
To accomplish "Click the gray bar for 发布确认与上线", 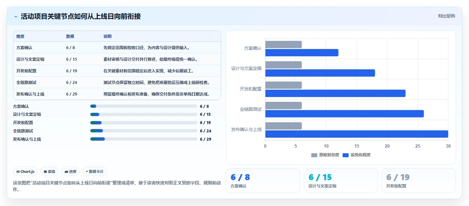I will [283, 126].
